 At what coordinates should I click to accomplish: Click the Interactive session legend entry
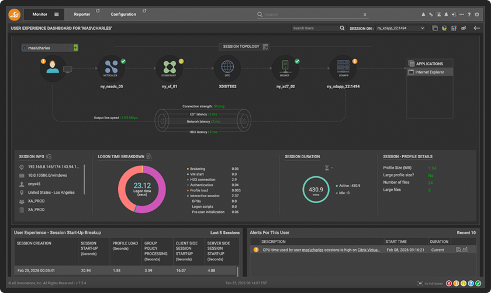click(x=205, y=196)
